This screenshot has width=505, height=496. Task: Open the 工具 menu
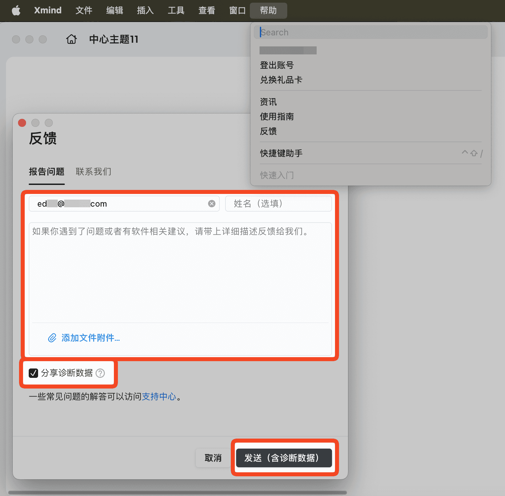click(x=176, y=10)
